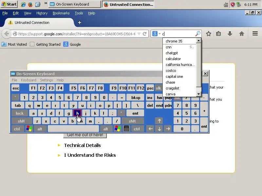Expand the URL history dropdown arrow
The width and height of the screenshot is (262, 196).
(x=139, y=34)
